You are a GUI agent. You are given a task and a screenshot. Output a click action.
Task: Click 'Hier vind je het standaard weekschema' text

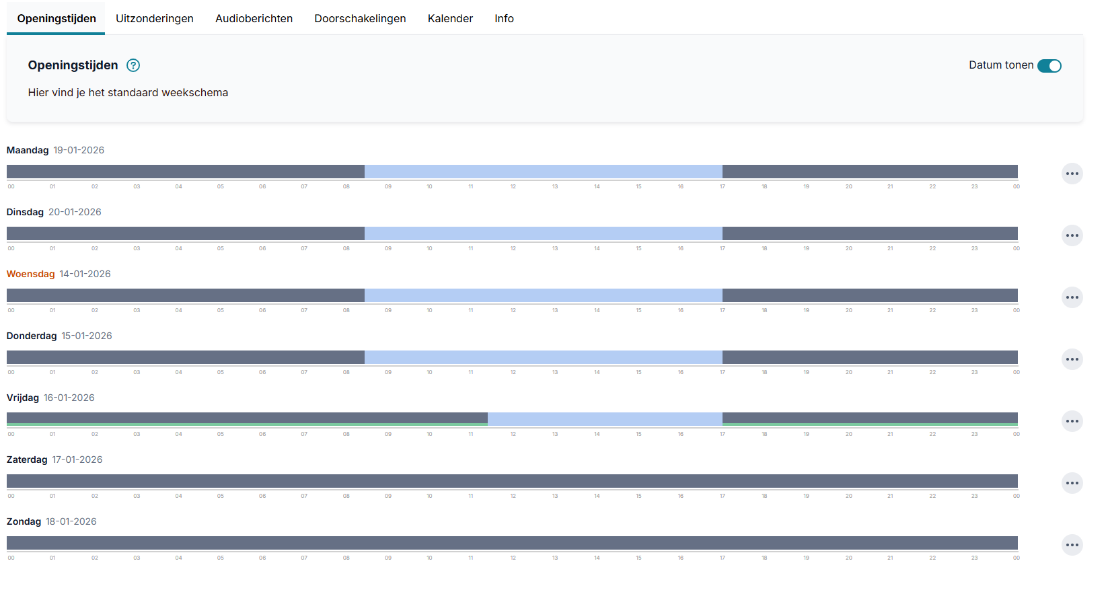coord(128,93)
